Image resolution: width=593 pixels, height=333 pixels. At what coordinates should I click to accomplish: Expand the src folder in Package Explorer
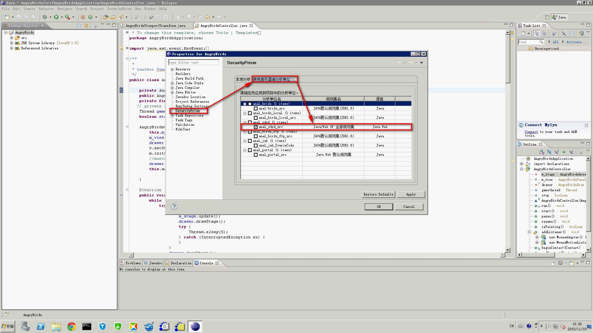[12, 38]
